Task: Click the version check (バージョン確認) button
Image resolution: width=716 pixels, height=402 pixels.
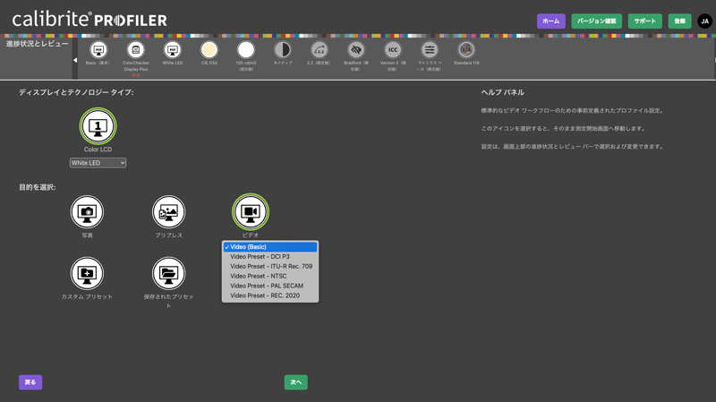Action: [x=596, y=21]
